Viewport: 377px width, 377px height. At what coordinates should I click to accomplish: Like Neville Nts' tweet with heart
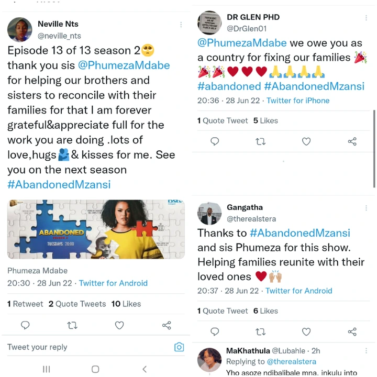point(119,325)
